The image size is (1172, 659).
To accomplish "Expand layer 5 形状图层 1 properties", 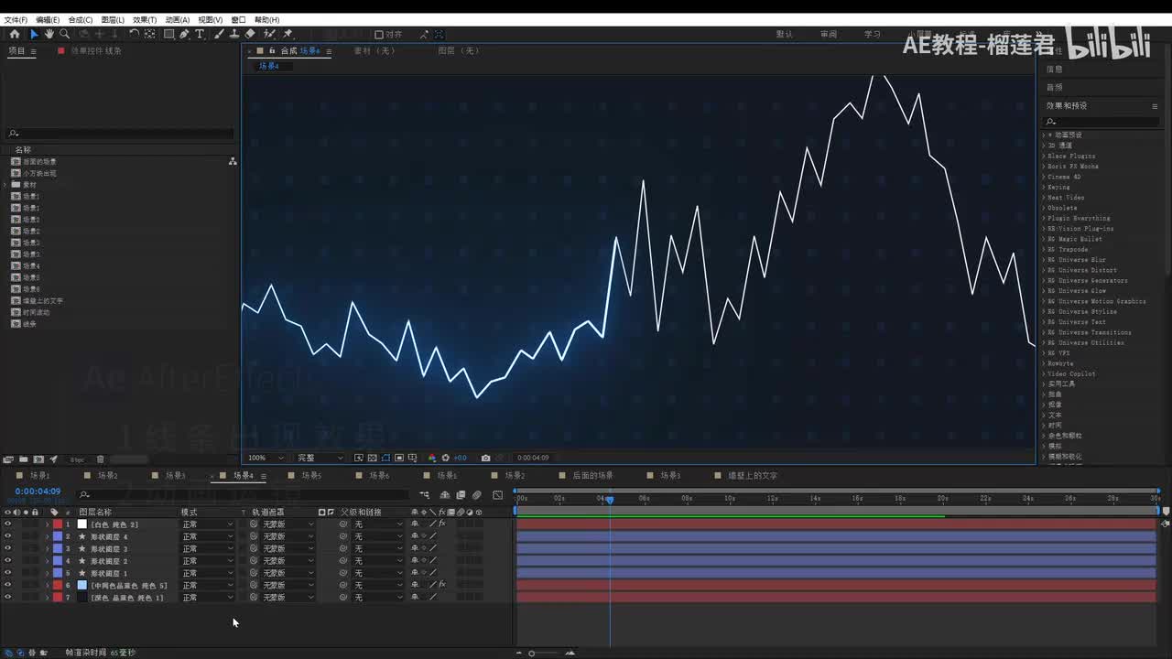I will tap(47, 573).
